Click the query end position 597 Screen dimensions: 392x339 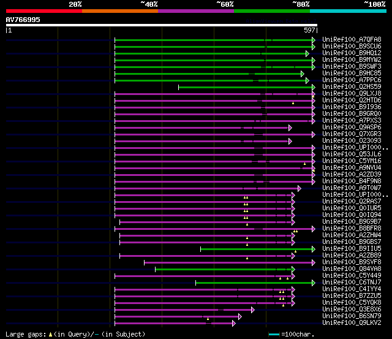[309, 30]
